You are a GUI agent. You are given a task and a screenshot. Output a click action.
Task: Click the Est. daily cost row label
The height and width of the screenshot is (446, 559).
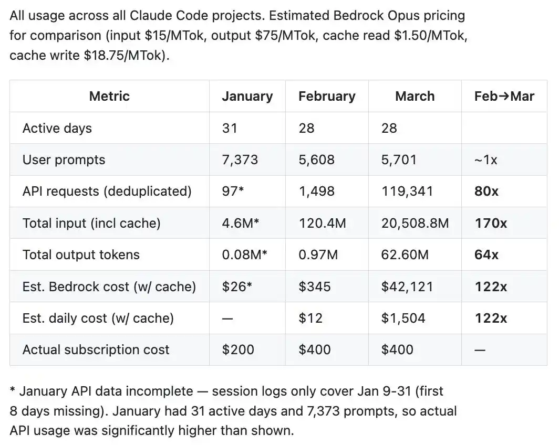point(98,318)
